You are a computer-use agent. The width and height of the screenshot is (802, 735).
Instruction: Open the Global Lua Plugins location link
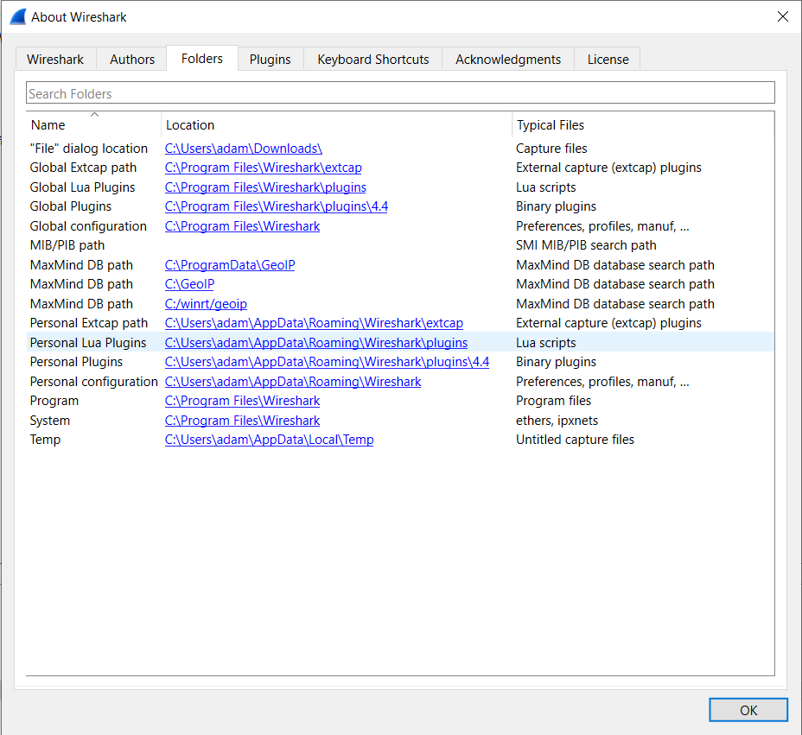click(264, 187)
